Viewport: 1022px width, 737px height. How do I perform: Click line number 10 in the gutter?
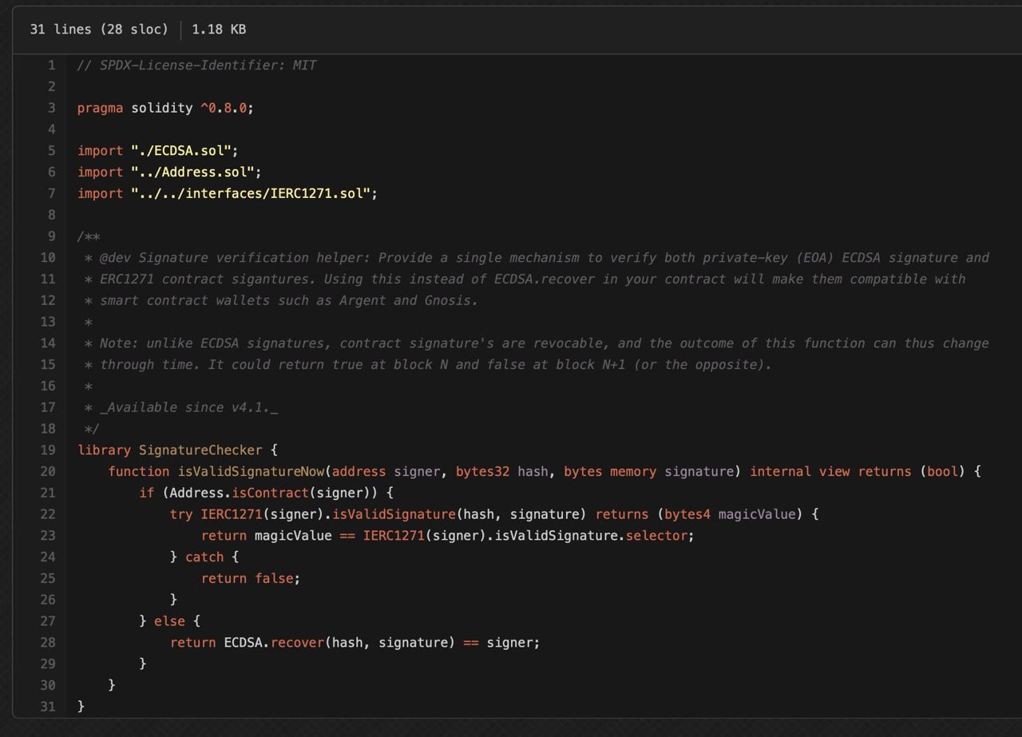[48, 258]
